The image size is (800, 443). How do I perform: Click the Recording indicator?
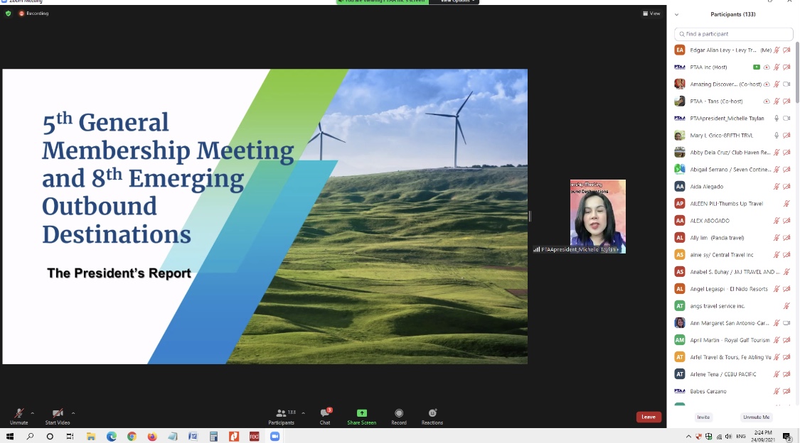pyautogui.click(x=33, y=13)
